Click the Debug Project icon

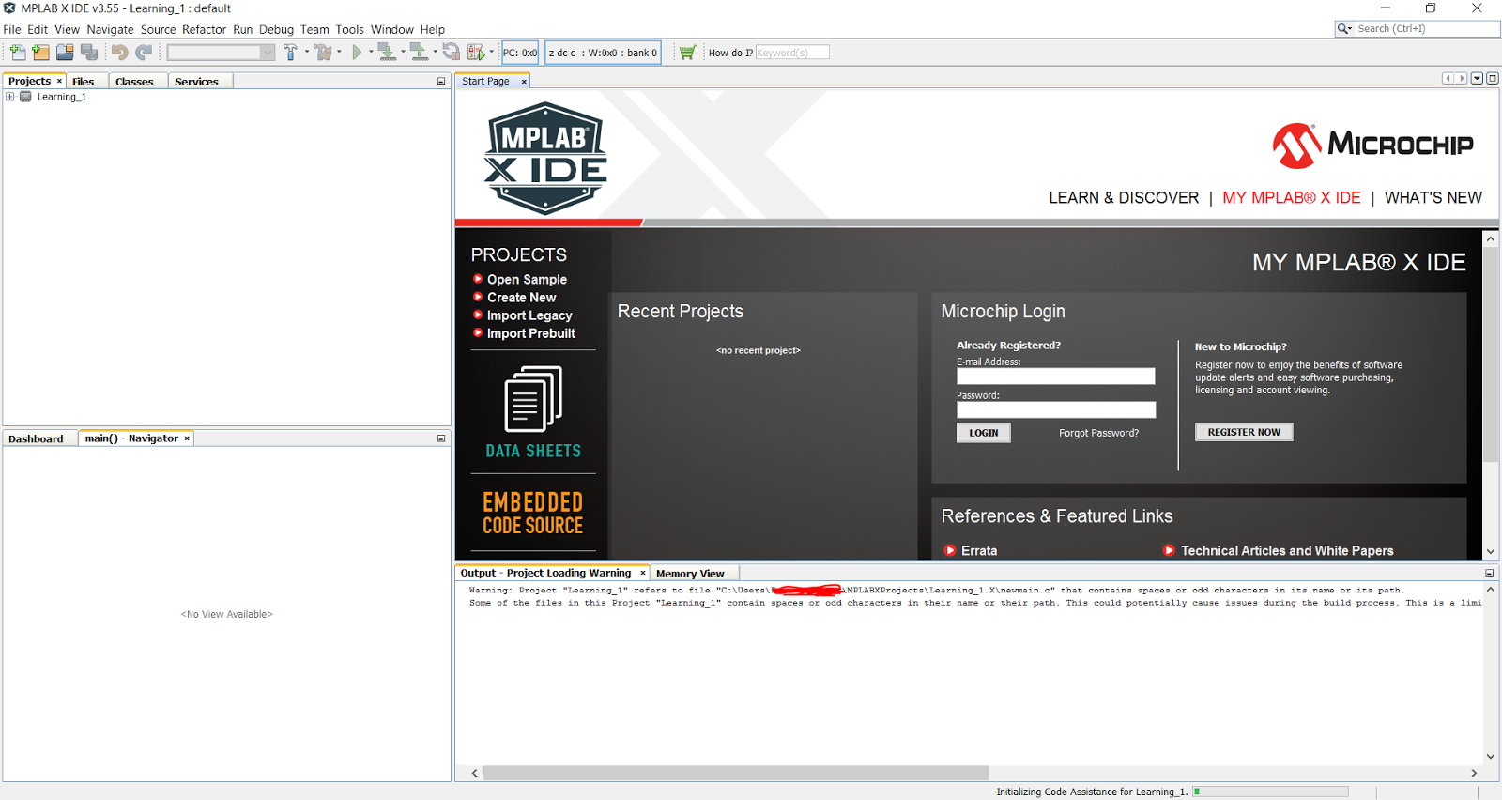(477, 53)
